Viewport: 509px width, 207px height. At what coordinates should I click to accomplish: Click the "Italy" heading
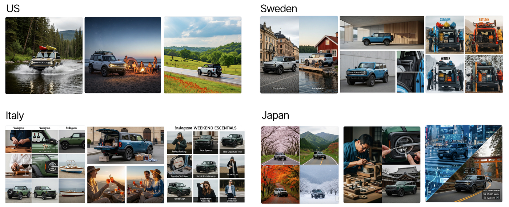click(15, 116)
